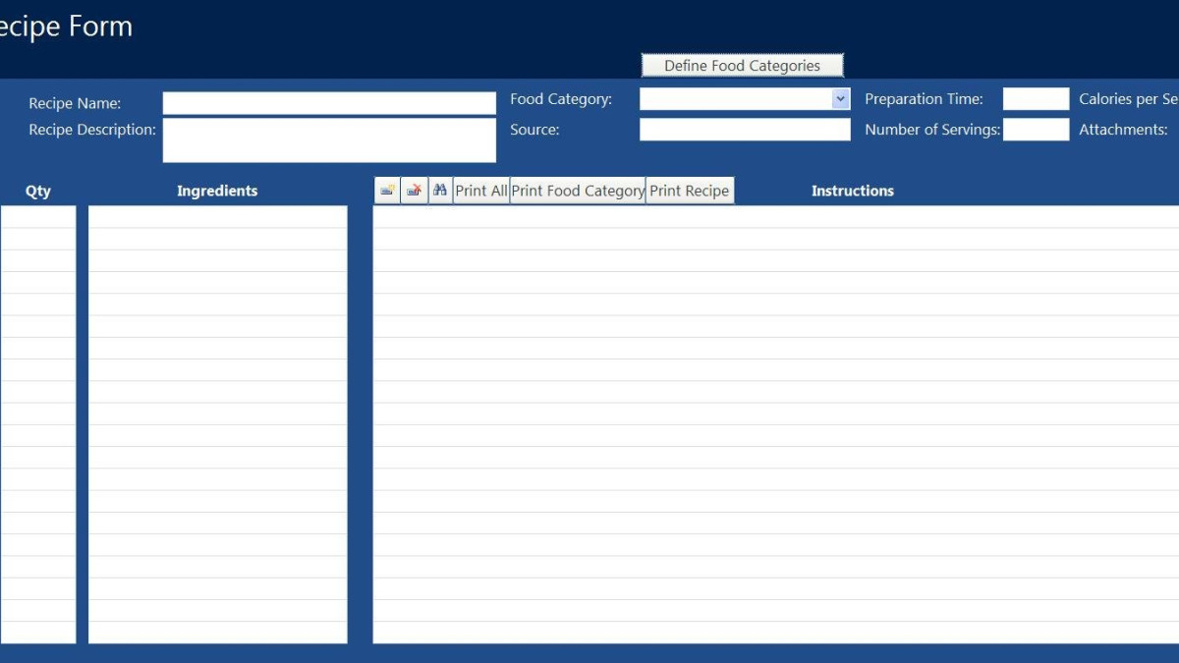Select the Preparation Time field
This screenshot has width=1179, height=663.
[x=1036, y=99]
